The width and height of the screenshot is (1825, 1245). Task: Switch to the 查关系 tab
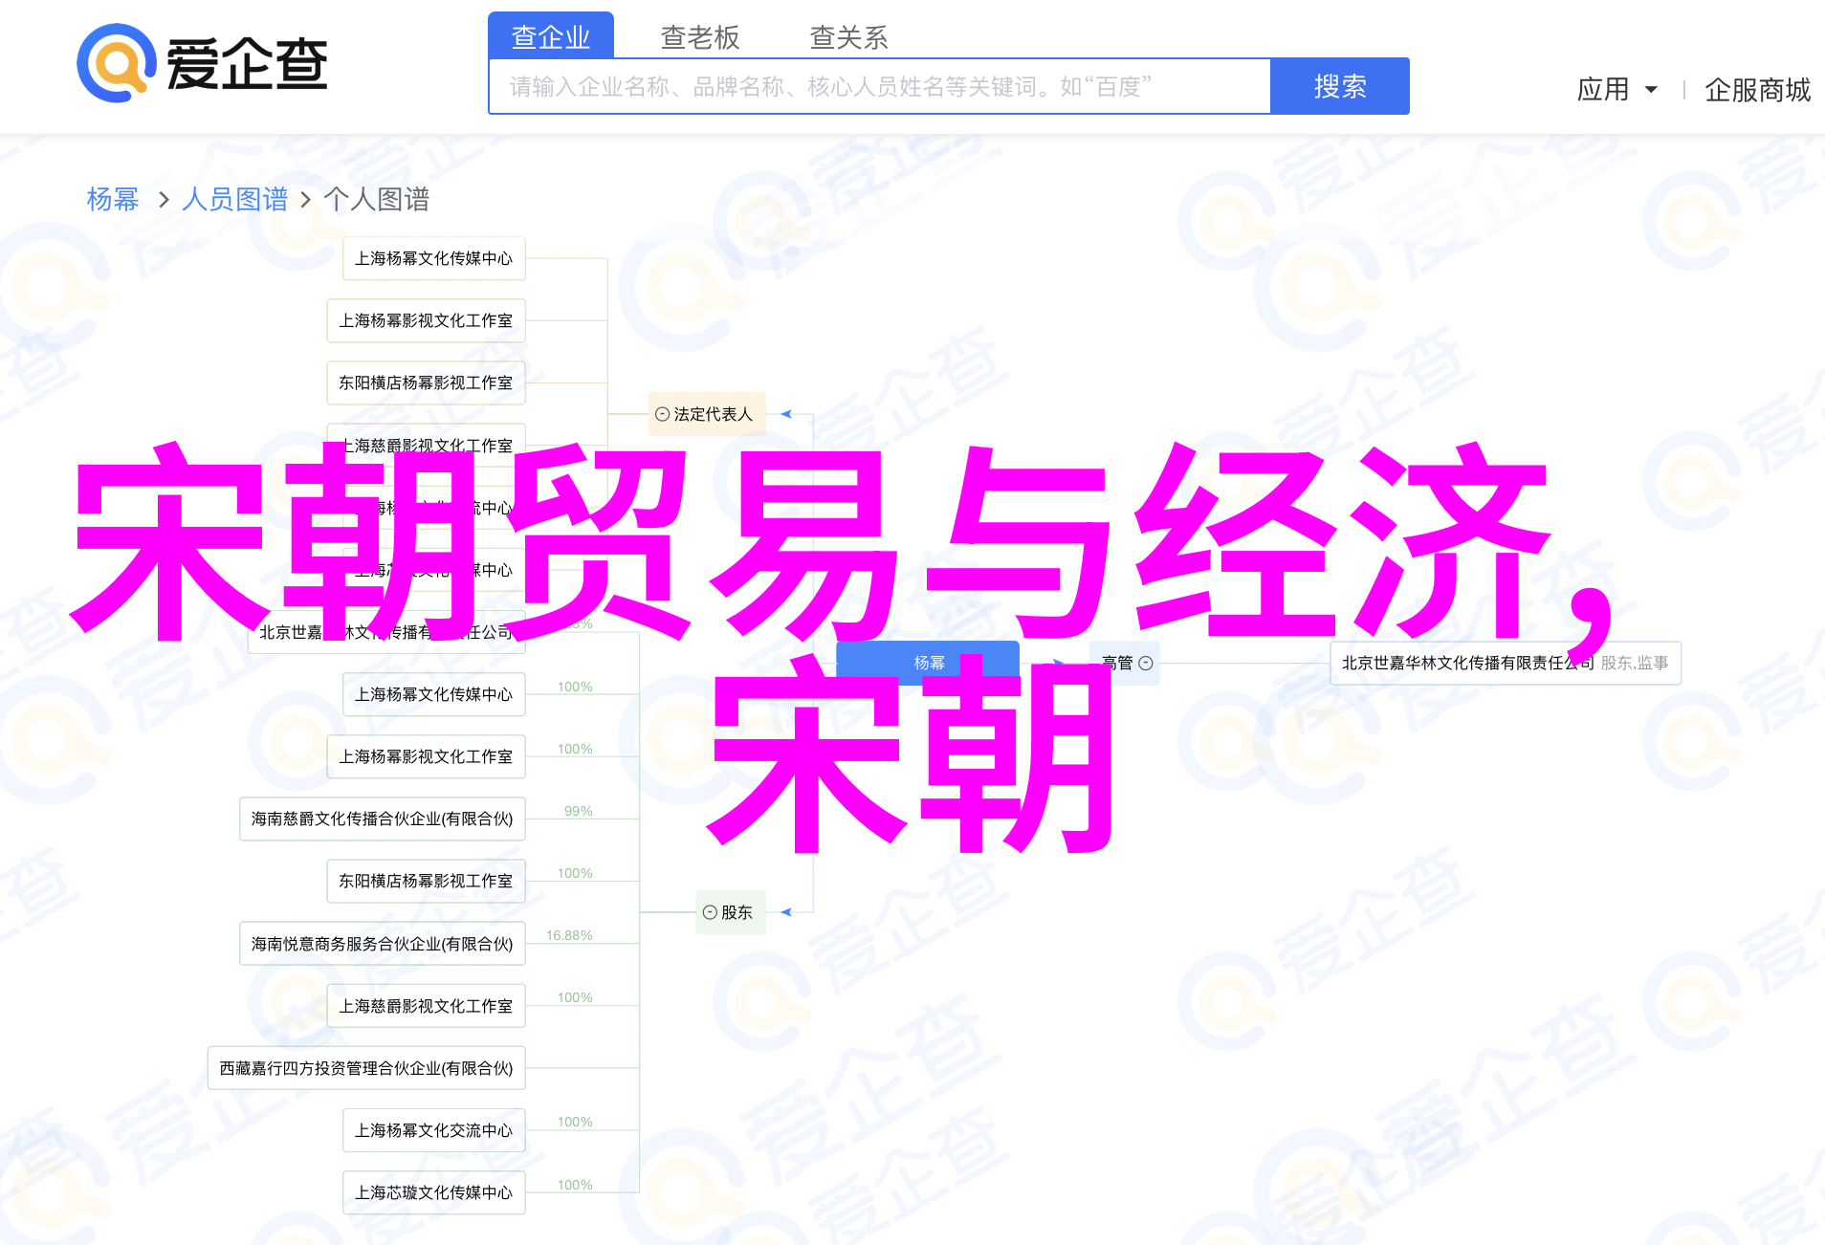pyautogui.click(x=849, y=36)
